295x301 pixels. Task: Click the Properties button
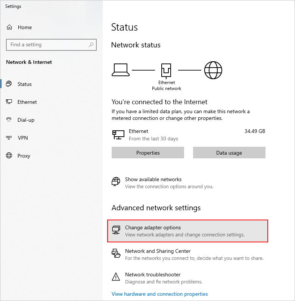click(x=148, y=153)
